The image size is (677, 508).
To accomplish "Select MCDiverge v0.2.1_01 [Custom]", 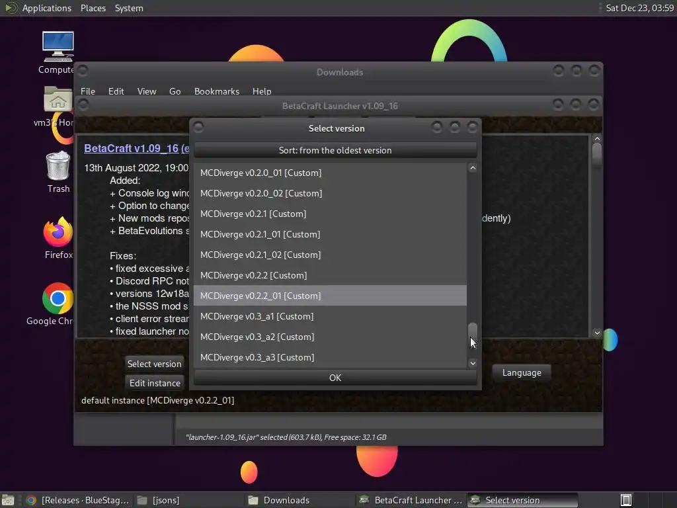I will [x=330, y=234].
